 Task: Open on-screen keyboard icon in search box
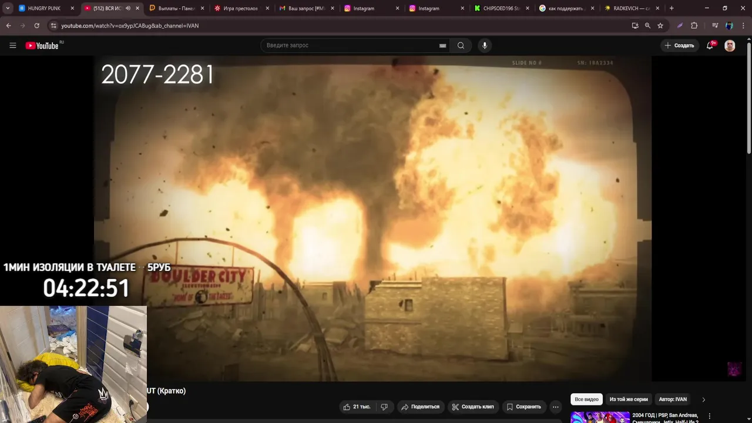pos(442,45)
